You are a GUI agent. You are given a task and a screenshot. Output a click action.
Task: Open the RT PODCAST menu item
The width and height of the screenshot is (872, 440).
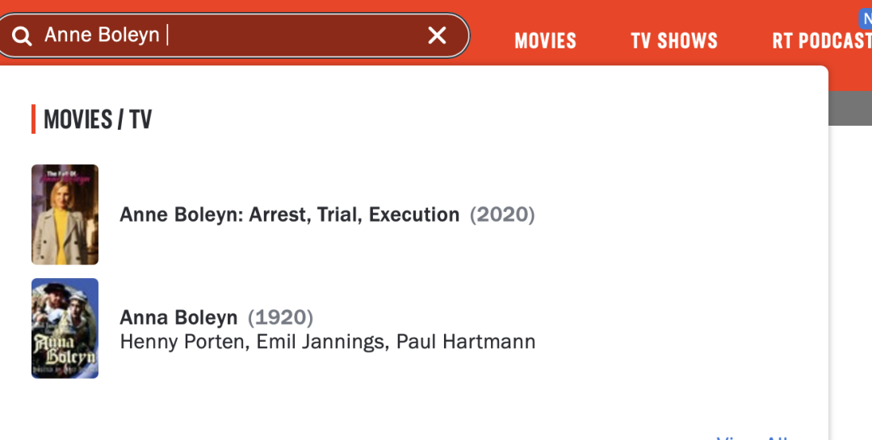click(822, 40)
